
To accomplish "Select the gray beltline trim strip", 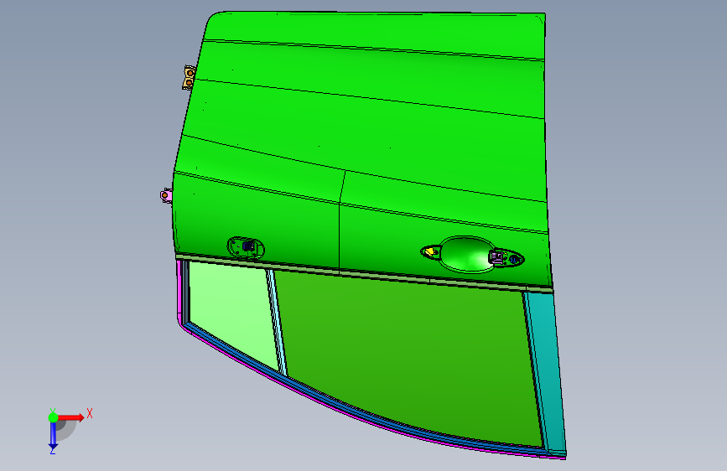I will tap(364, 272).
